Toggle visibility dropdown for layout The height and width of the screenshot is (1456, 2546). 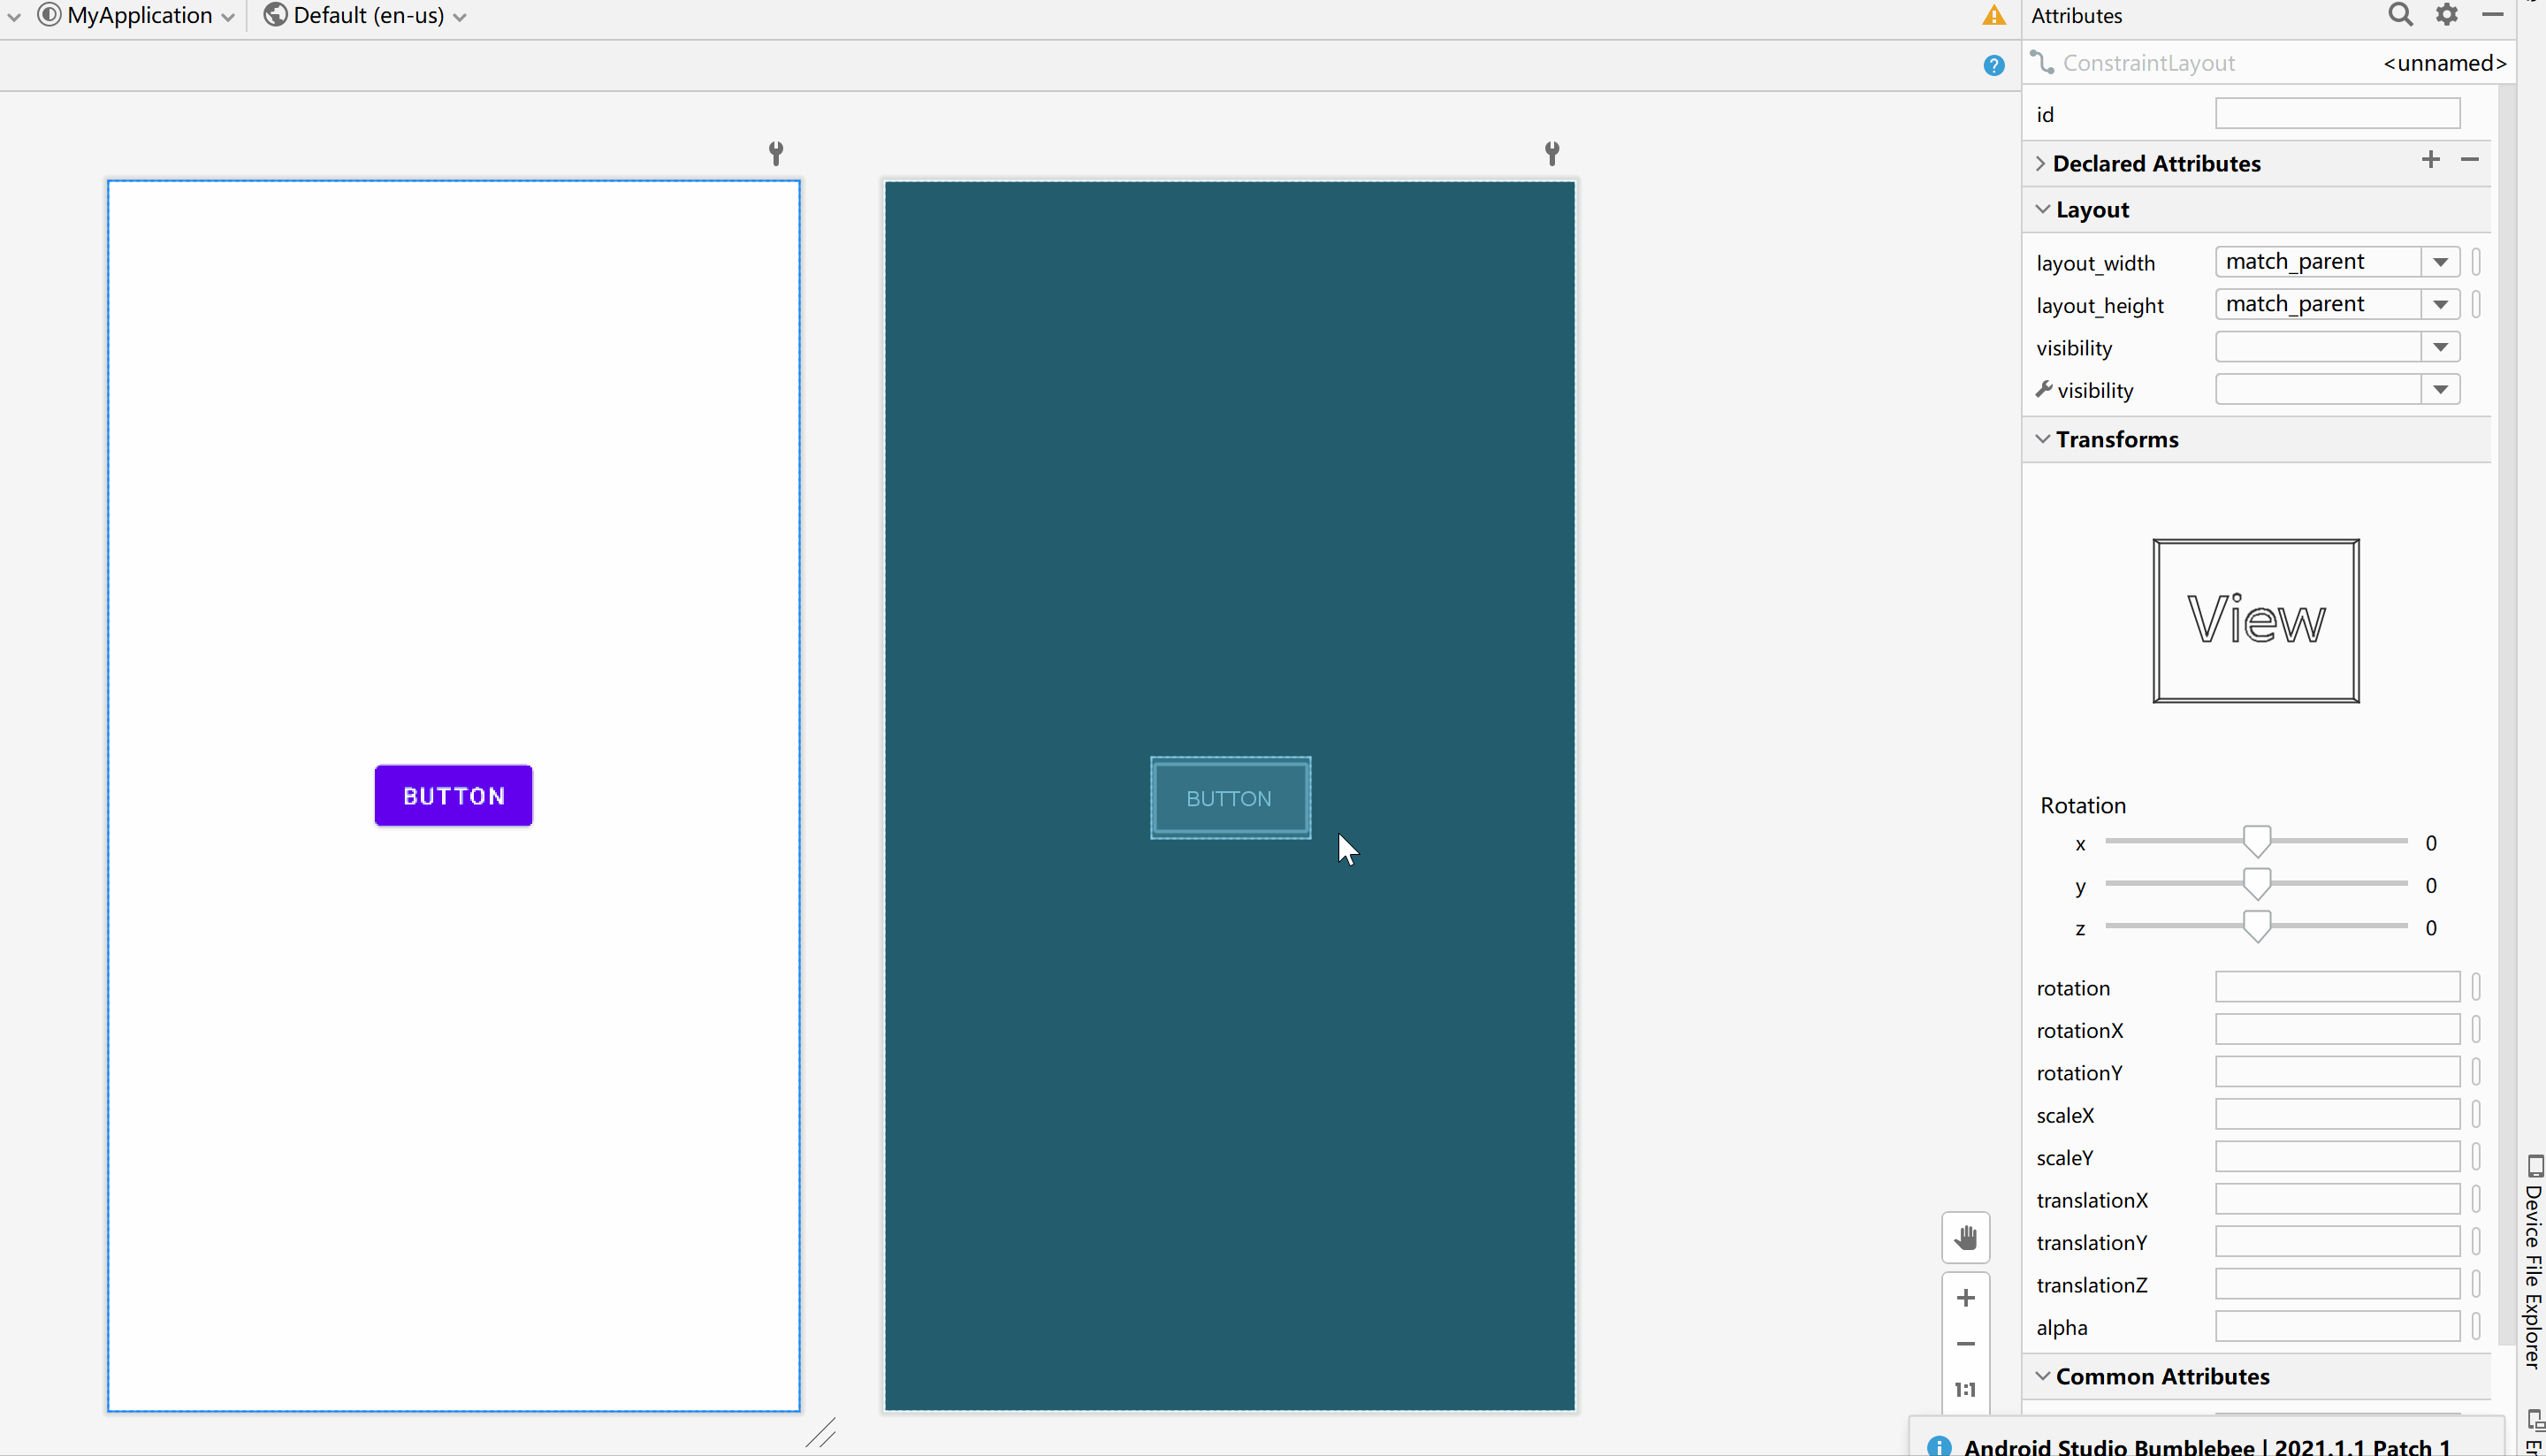point(2441,346)
